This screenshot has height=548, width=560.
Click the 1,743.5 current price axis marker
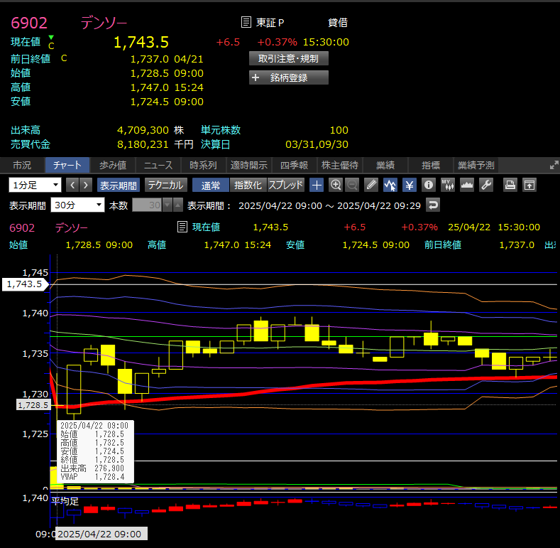[24, 284]
